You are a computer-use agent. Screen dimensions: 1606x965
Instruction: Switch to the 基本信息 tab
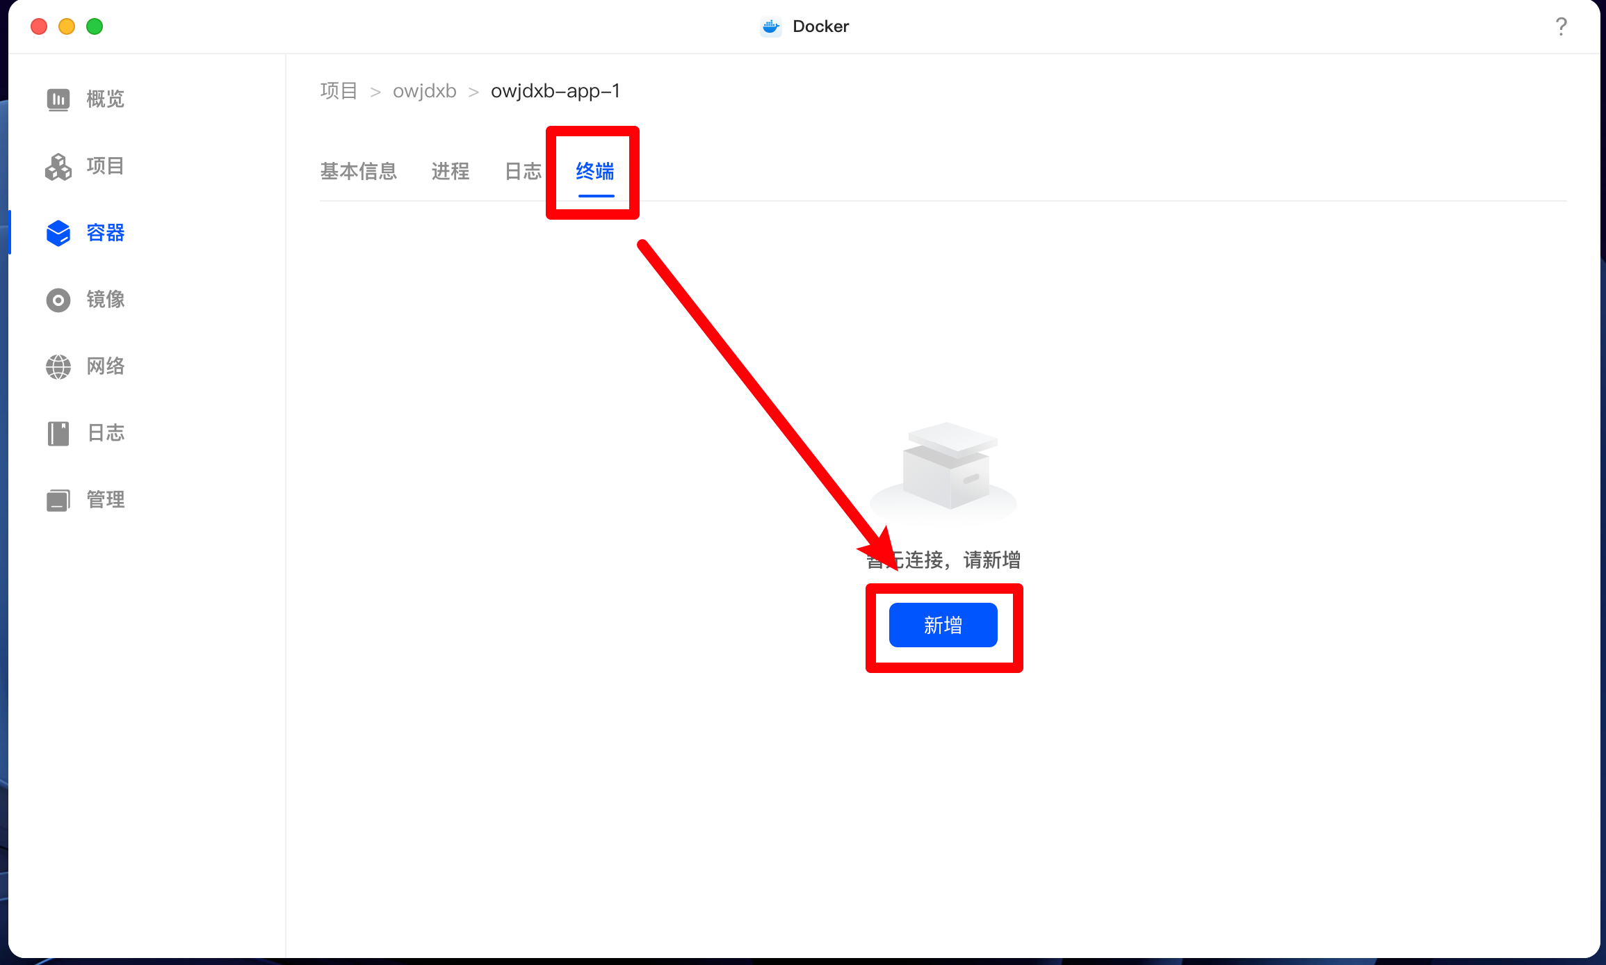(359, 171)
